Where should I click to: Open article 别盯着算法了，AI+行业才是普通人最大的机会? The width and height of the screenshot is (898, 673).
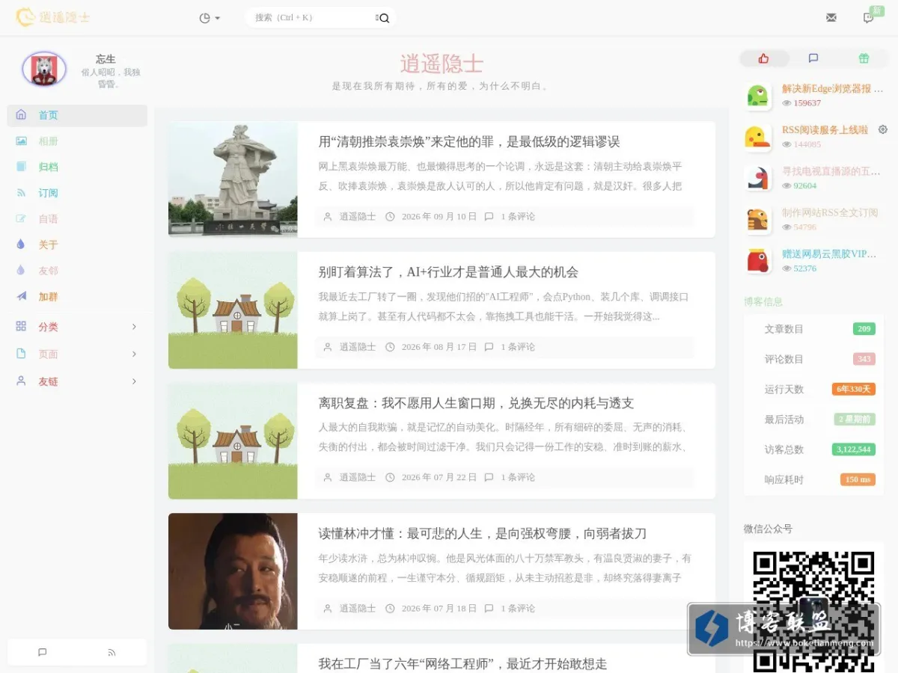click(448, 272)
